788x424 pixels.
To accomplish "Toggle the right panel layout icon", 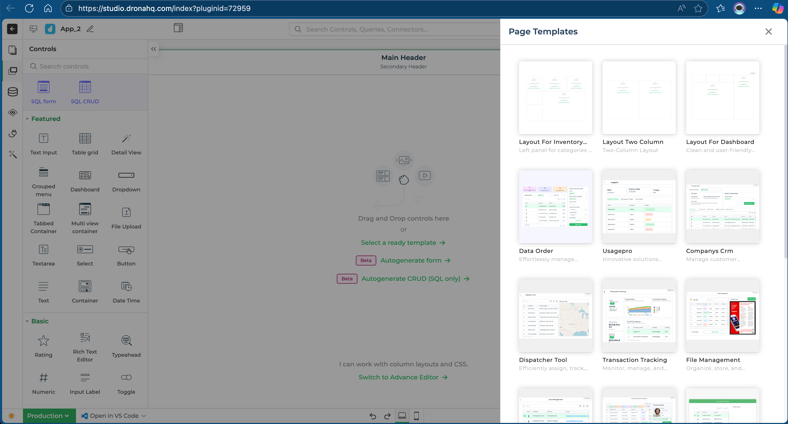I will [x=178, y=28].
